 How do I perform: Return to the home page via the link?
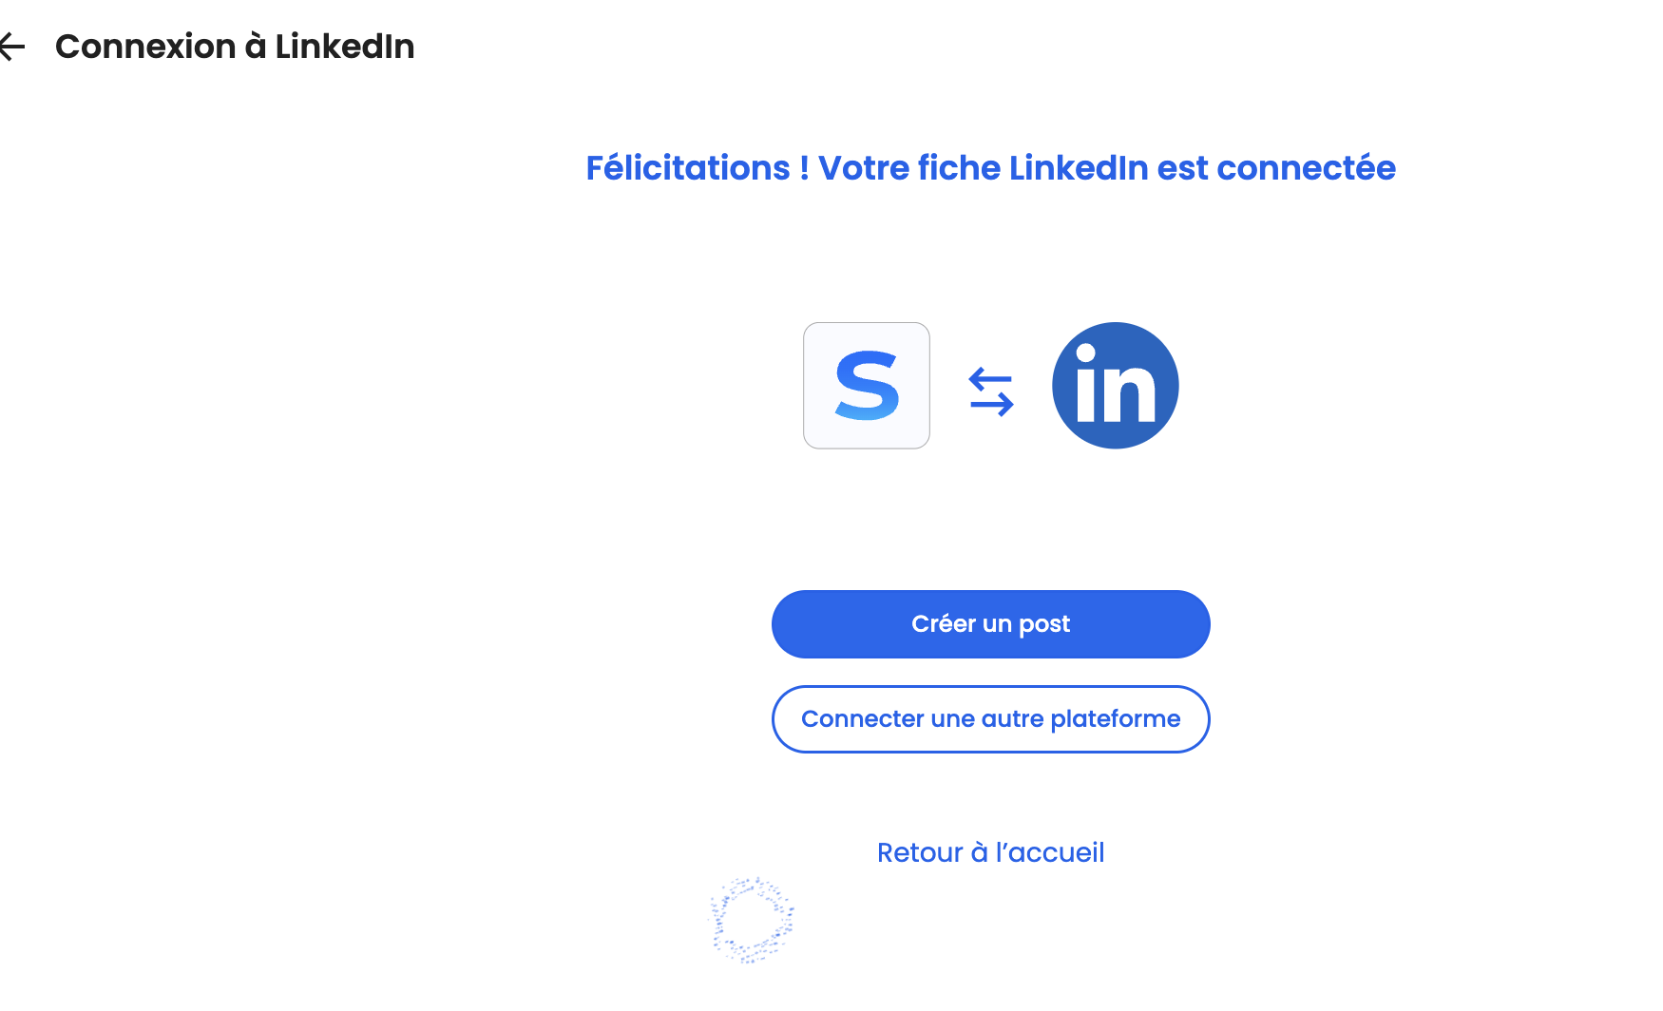pyautogui.click(x=990, y=852)
